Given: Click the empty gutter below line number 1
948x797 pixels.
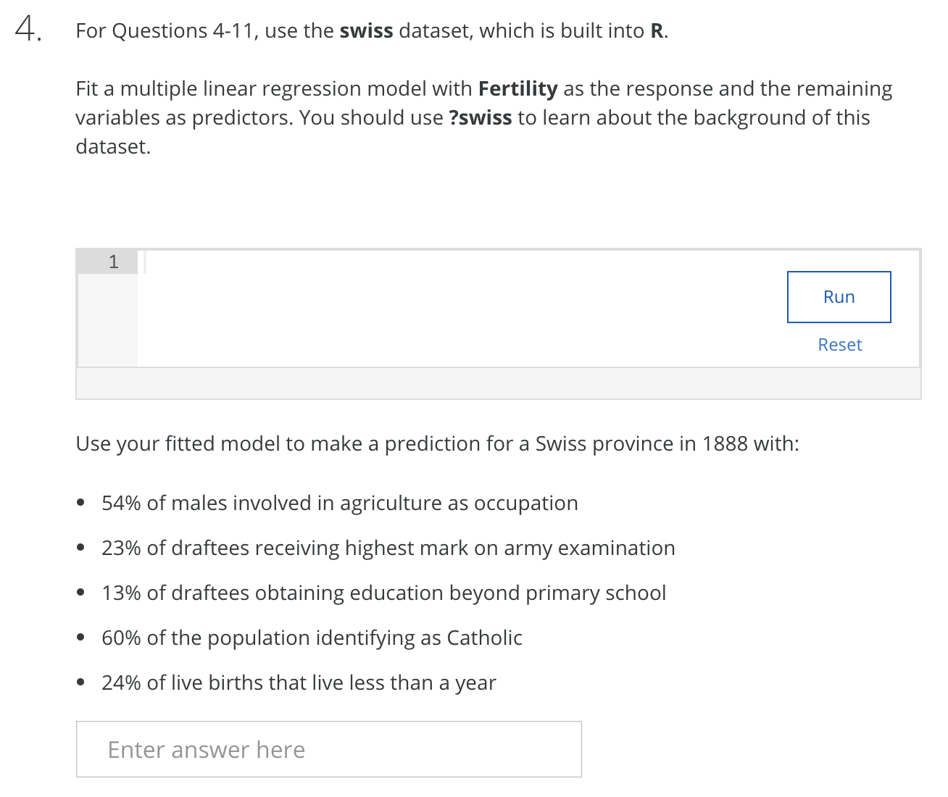Looking at the screenshot, I should [x=107, y=319].
